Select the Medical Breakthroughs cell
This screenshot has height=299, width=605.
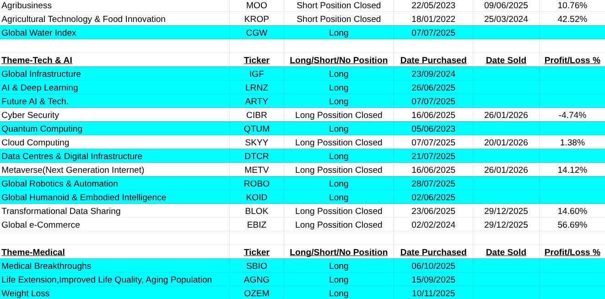(46, 266)
